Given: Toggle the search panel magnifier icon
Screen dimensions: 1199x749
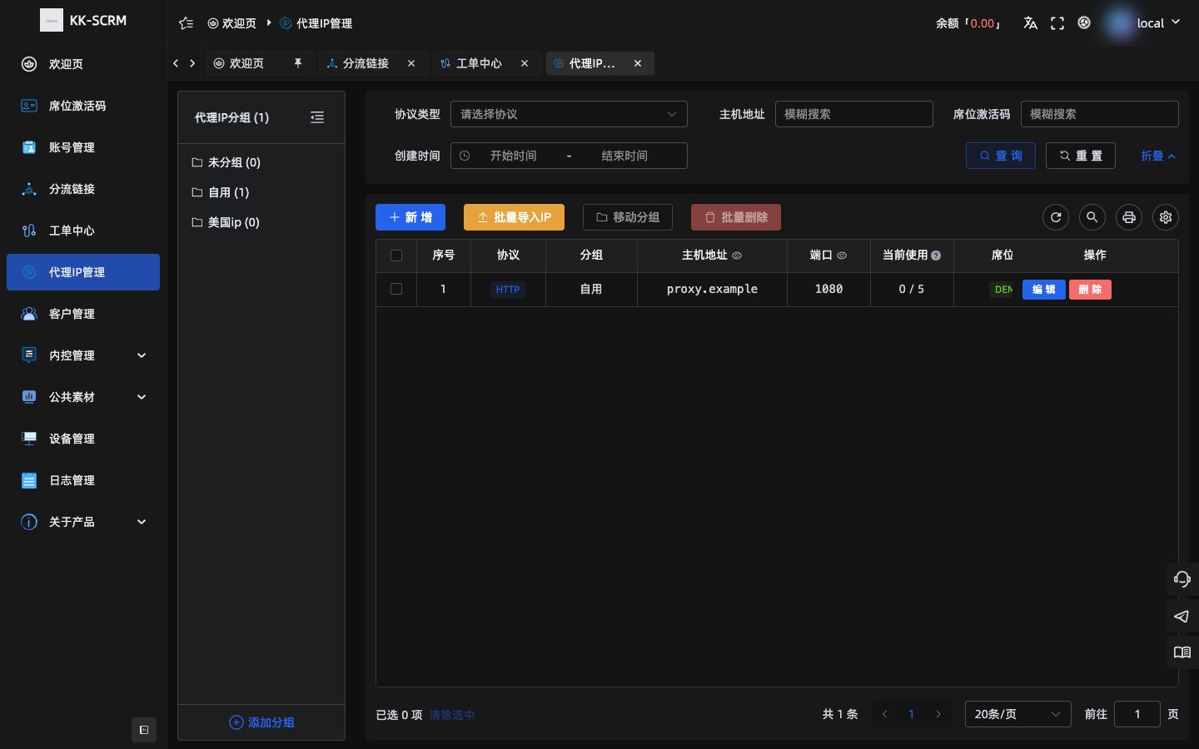Looking at the screenshot, I should [1092, 217].
